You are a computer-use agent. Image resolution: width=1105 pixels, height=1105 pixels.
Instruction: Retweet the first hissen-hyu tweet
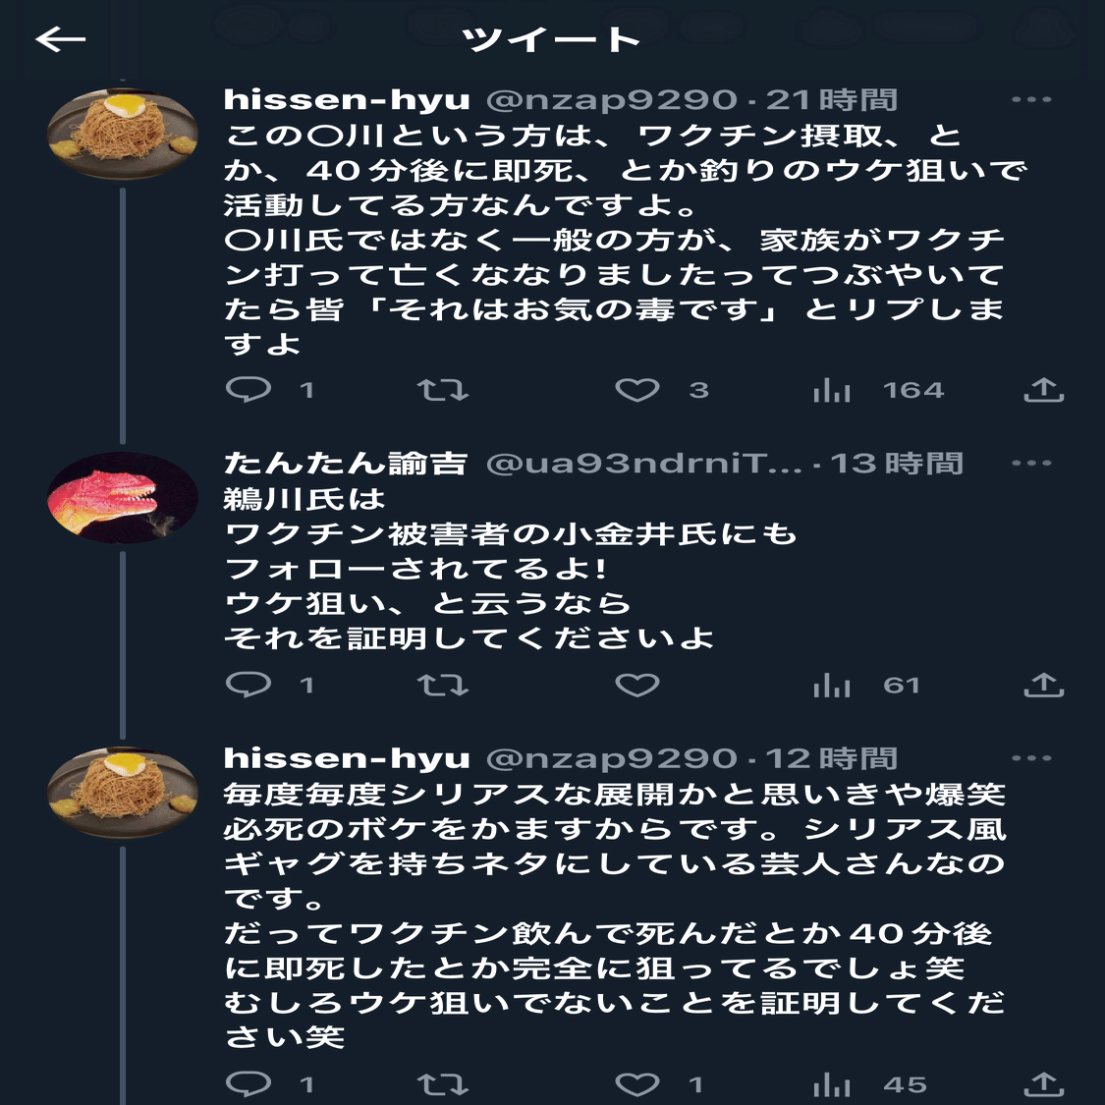(x=443, y=390)
